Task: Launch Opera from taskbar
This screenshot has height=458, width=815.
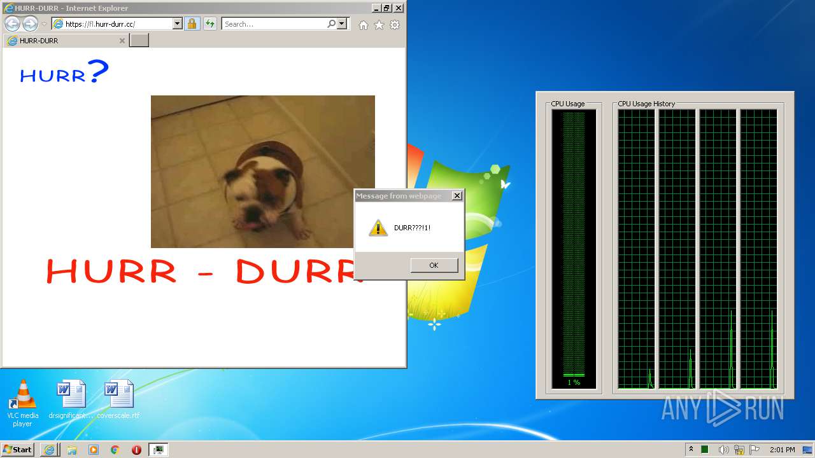Action: 136,449
